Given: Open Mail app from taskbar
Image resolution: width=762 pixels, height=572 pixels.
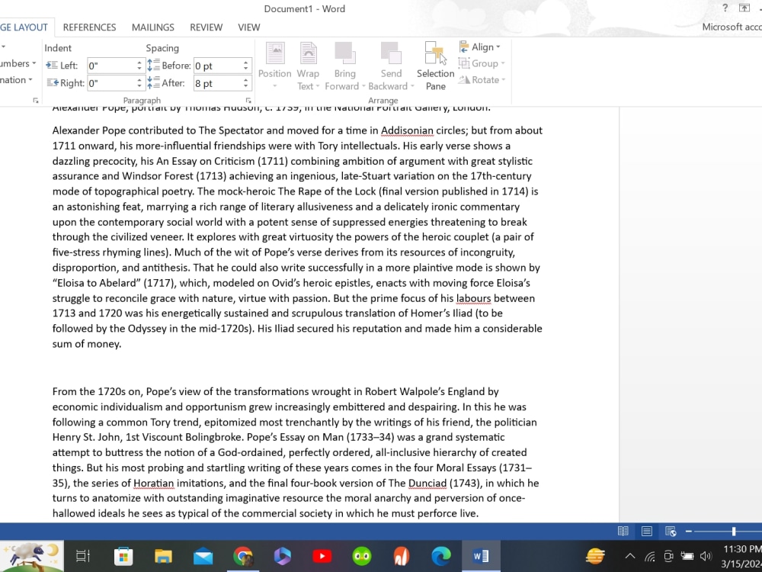Looking at the screenshot, I should tap(203, 555).
